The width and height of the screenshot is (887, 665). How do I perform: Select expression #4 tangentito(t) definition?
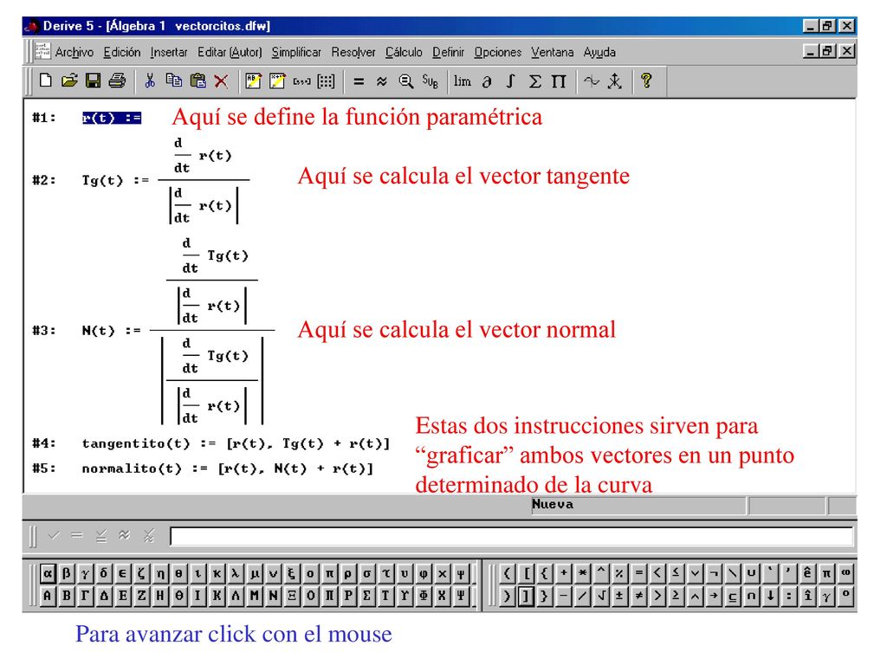pyautogui.click(x=236, y=443)
